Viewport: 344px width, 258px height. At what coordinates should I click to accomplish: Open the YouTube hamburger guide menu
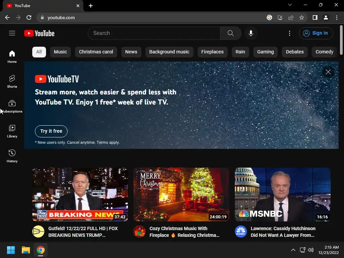coord(12,33)
